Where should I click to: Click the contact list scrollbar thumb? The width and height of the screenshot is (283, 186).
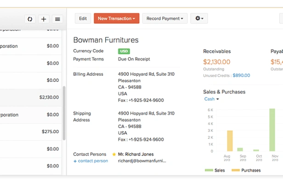pos(64,113)
